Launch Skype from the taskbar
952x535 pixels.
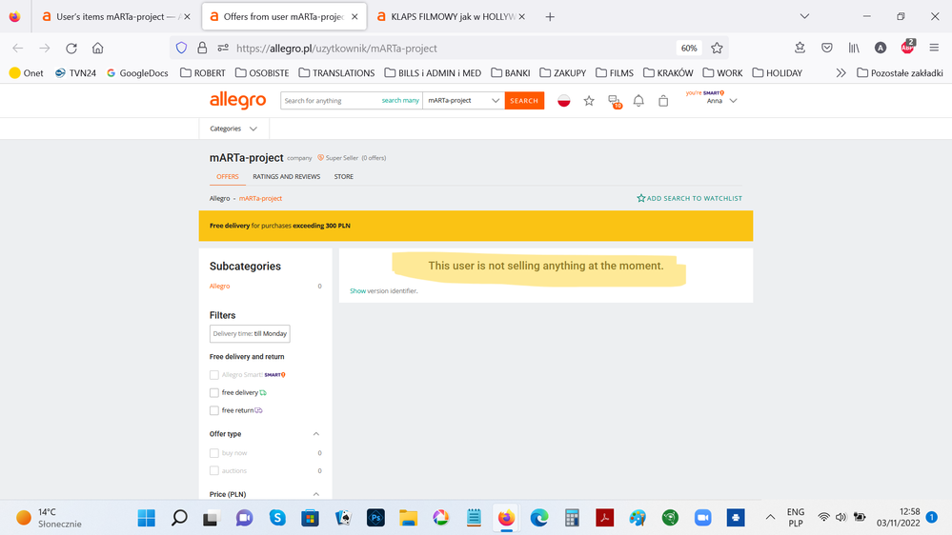coord(277,518)
